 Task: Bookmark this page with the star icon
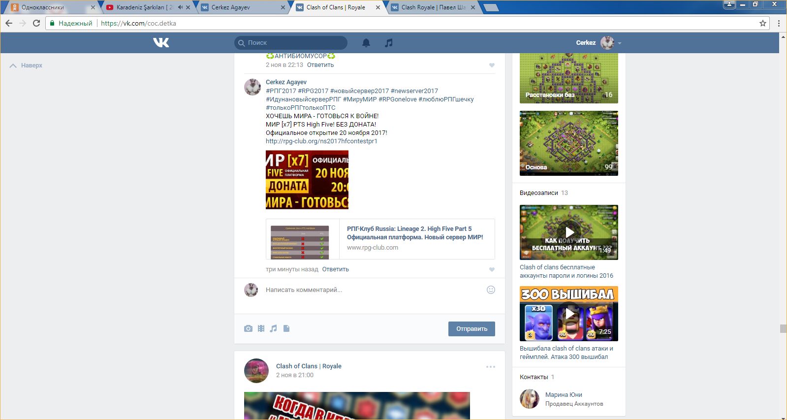click(x=763, y=23)
